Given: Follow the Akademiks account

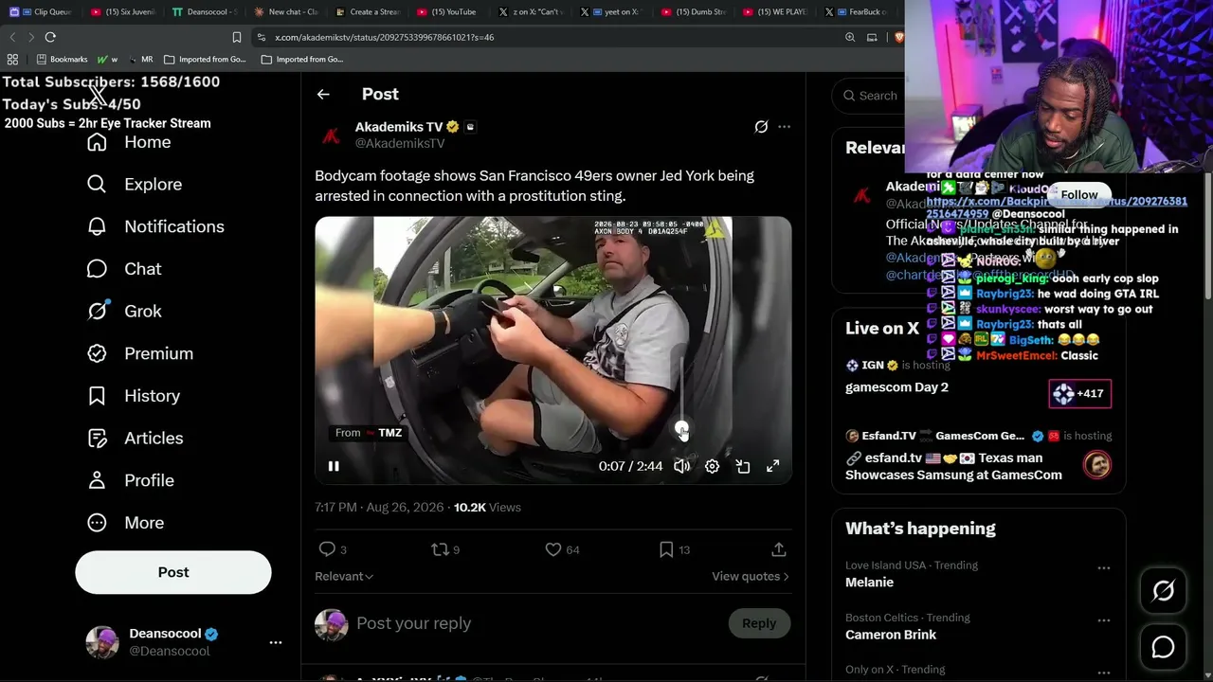Looking at the screenshot, I should [x=1079, y=194].
